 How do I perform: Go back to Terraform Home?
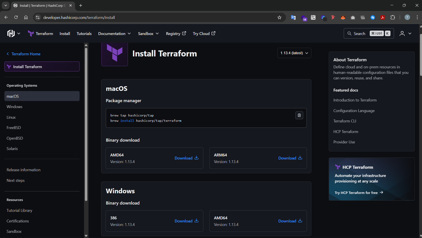click(23, 54)
